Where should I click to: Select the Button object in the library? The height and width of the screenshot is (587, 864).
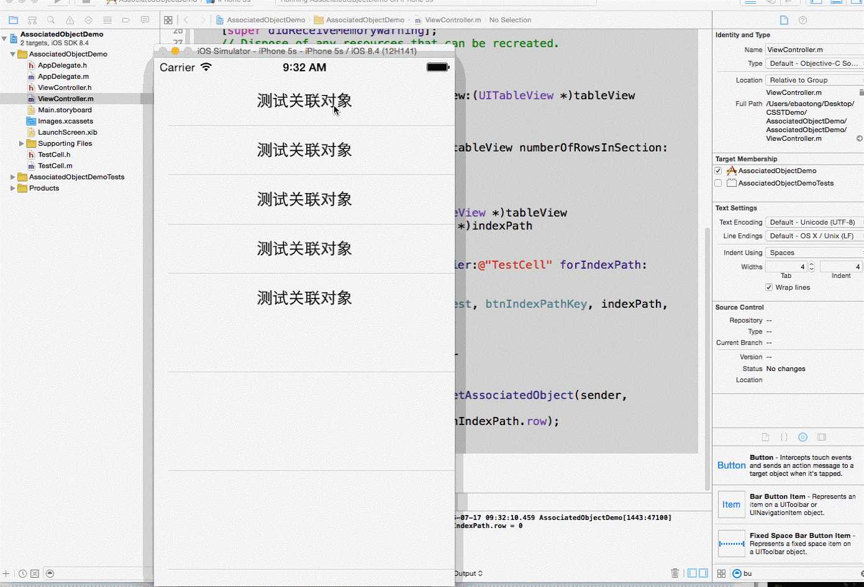click(x=788, y=465)
